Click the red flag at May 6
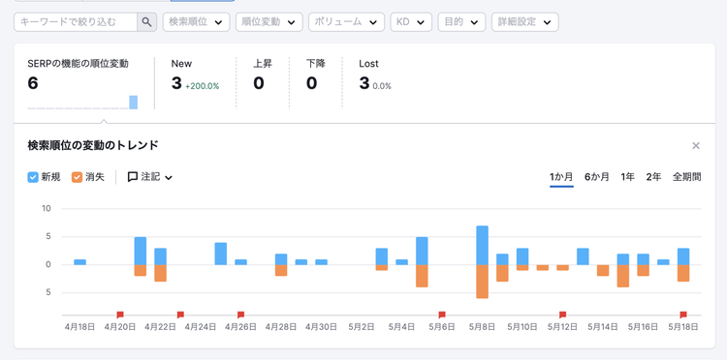This screenshot has height=360, width=727. (442, 315)
